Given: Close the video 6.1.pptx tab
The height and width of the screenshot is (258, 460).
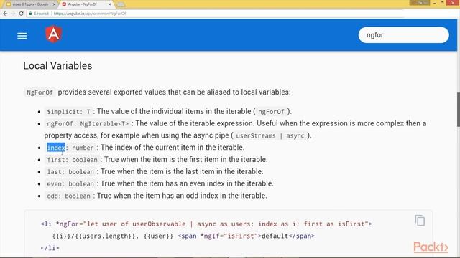Looking at the screenshot, I should click(x=55, y=4).
